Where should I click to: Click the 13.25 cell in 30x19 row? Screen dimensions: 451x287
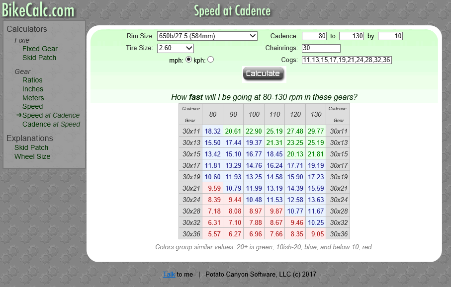point(254,177)
